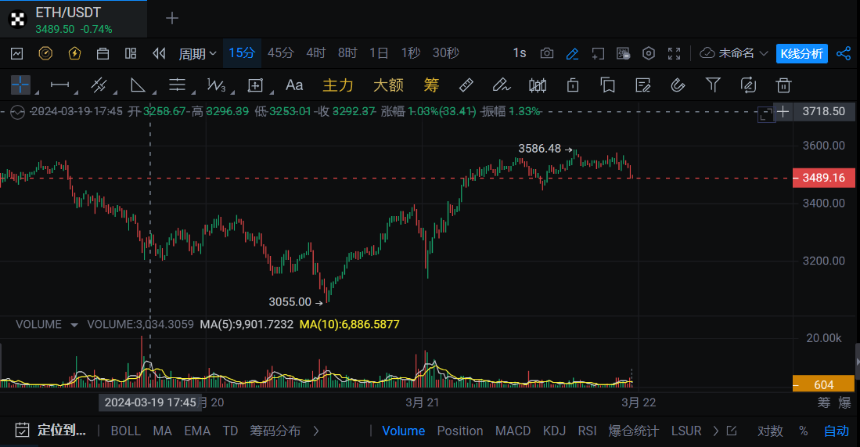Switch to the 4时 timeframe
This screenshot has height=447, width=860.
click(316, 53)
